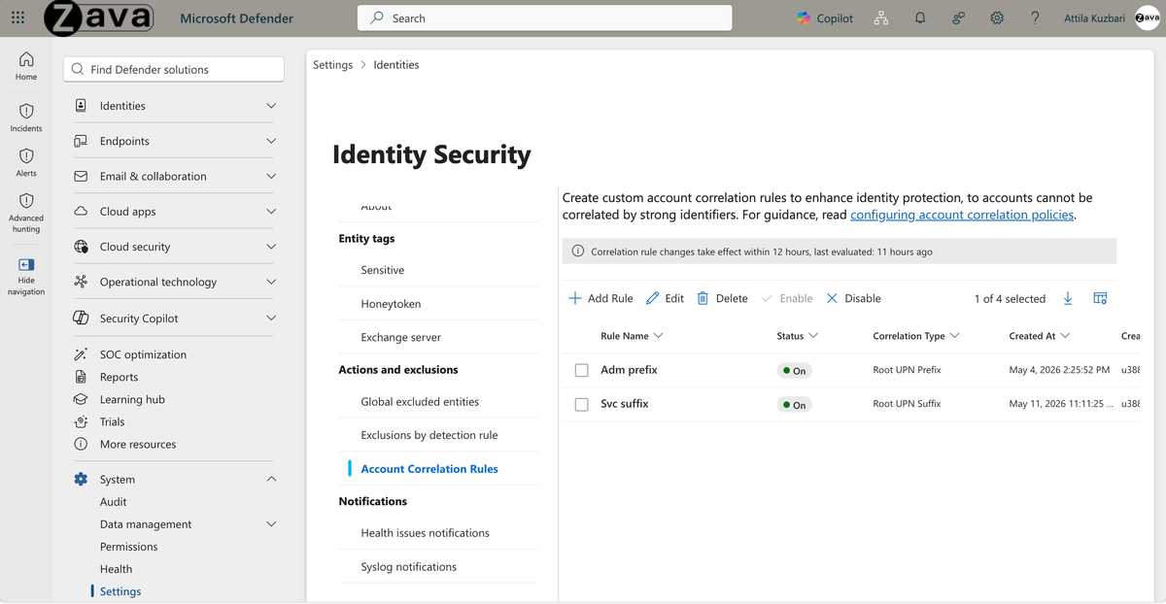This screenshot has width=1166, height=604.
Task: Sort by Created At column header
Action: click(x=1039, y=336)
